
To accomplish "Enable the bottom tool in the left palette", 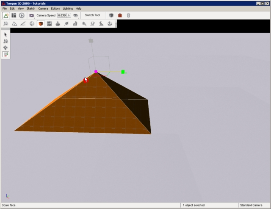I will [x=6, y=54].
